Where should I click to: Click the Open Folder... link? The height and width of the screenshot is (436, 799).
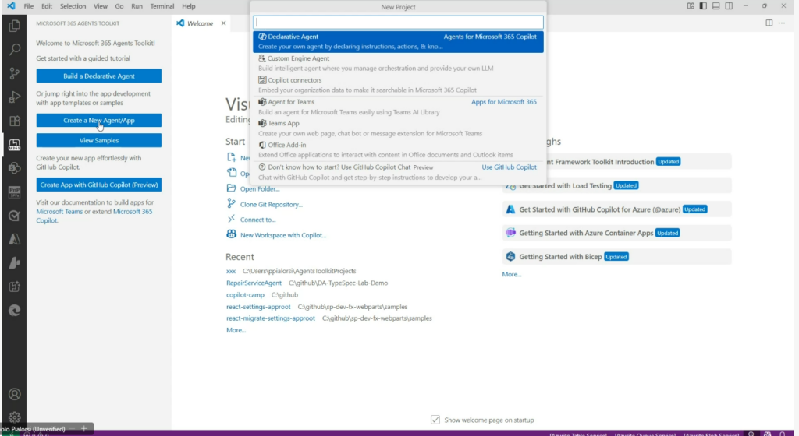coord(260,188)
